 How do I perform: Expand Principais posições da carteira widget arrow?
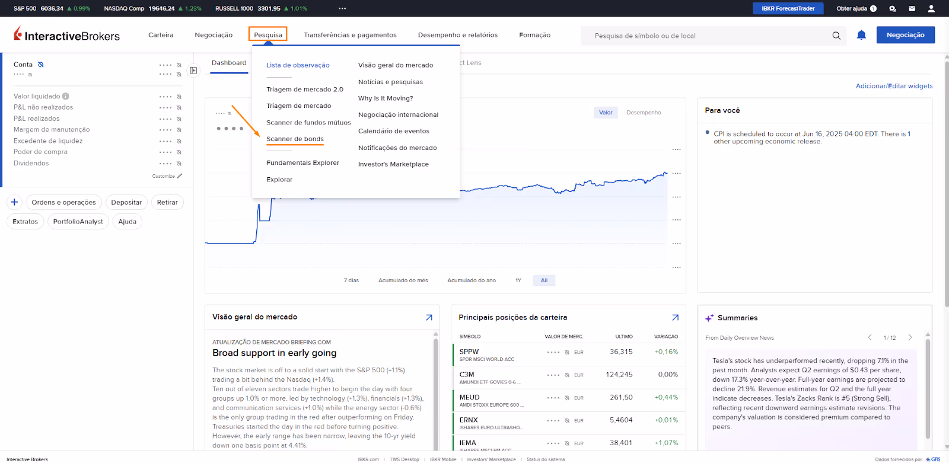(675, 318)
